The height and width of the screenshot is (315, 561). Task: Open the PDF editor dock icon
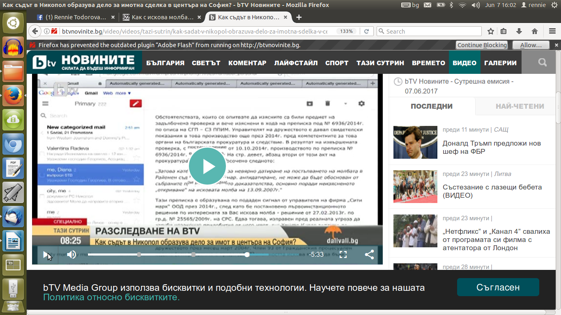click(x=13, y=168)
